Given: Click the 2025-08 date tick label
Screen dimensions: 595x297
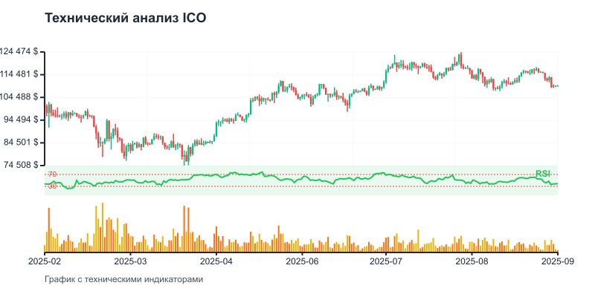Looking at the screenshot, I should [x=472, y=261].
